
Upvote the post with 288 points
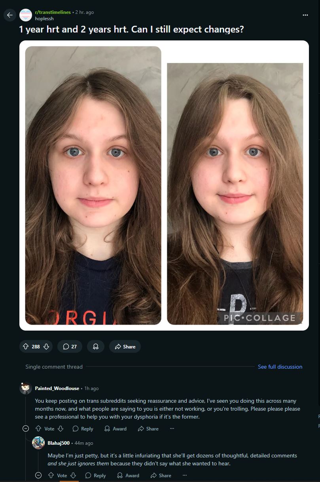pos(27,346)
